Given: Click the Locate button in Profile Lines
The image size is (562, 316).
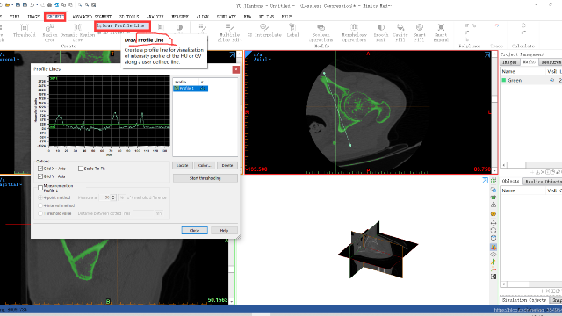Looking at the screenshot, I should tap(183, 165).
